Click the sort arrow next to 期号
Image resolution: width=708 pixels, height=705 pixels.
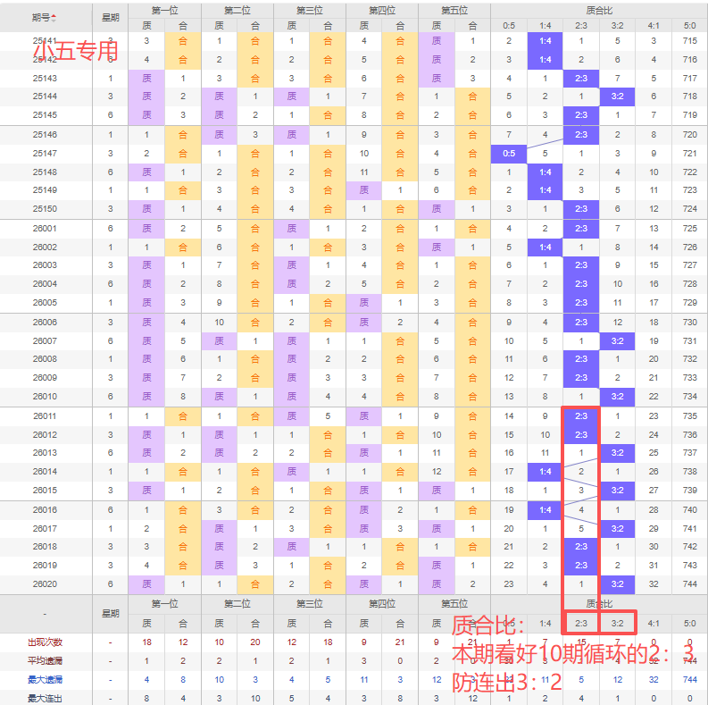coord(54,18)
